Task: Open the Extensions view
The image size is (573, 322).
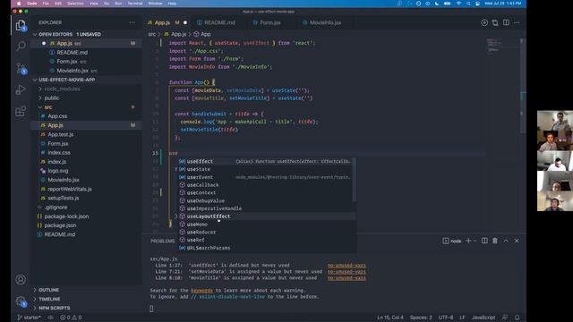Action: click(21, 111)
